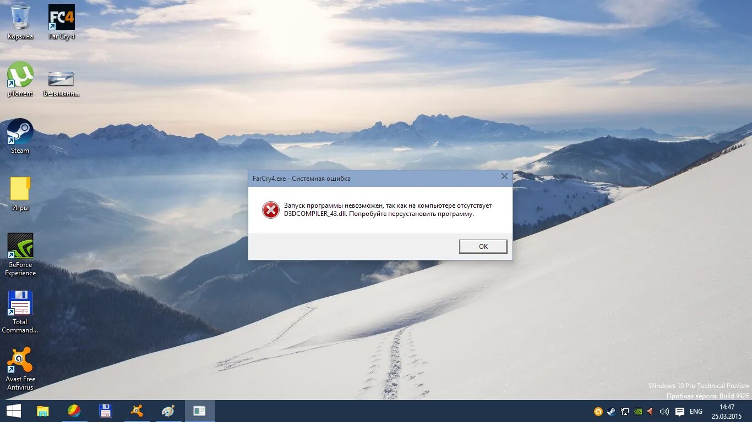This screenshot has width=752, height=422.
Task: Open the clock showing 14:47 25.03.2015
Action: tap(727, 411)
